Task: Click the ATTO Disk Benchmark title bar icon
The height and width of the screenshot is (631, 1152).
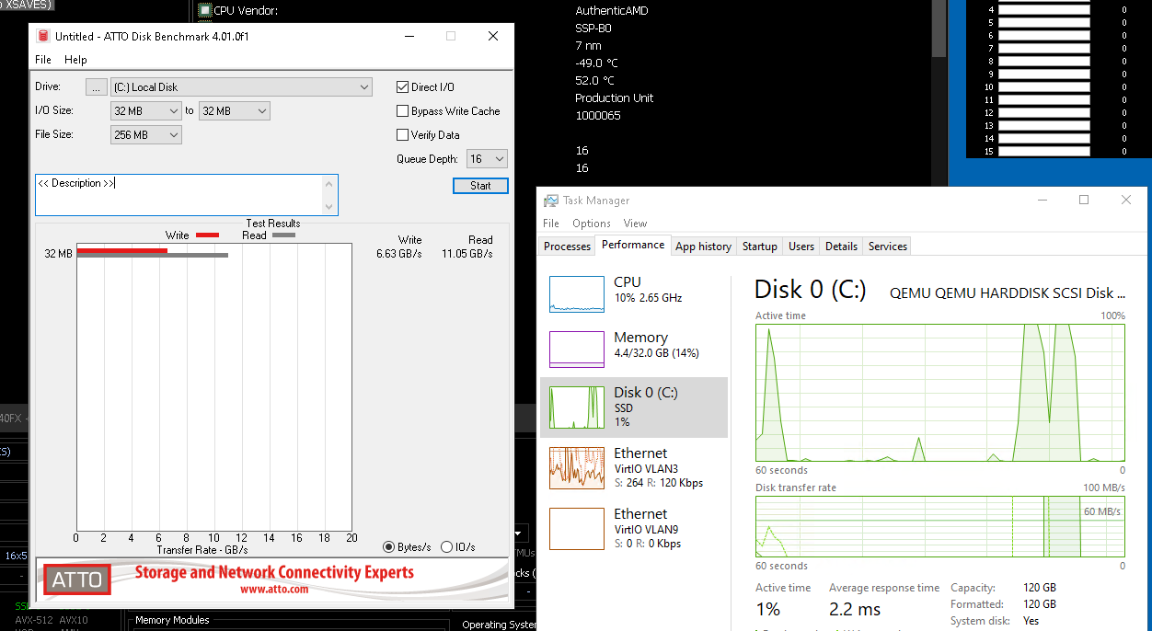Action: [x=42, y=36]
